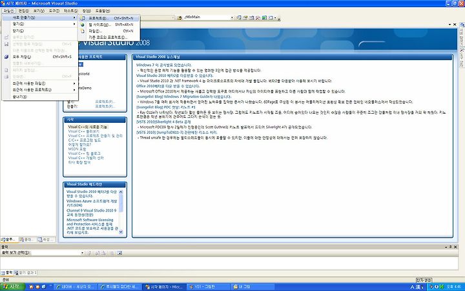This screenshot has width=465, height=291.
Task: Click the other-windows toolbar icon
Action: 271,18
